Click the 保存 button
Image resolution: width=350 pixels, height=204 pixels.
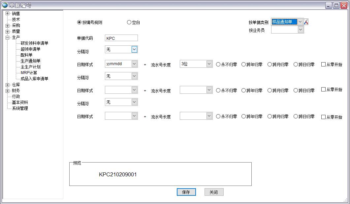coord(186,192)
